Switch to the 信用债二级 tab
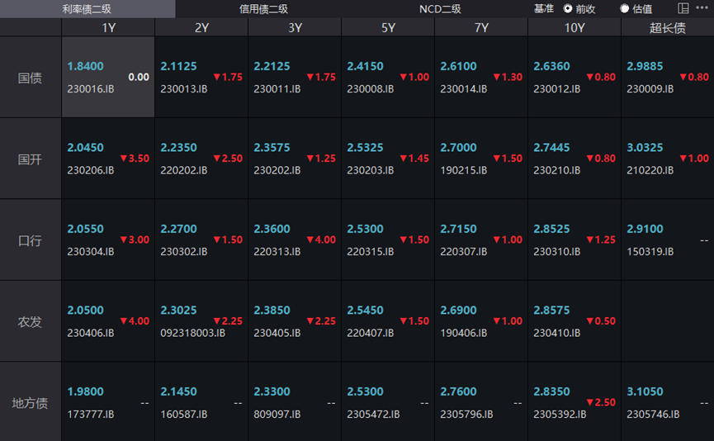 coord(263,8)
